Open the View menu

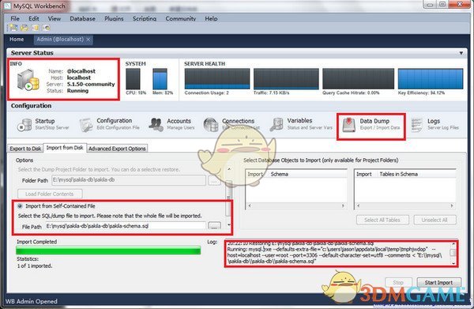[55, 18]
